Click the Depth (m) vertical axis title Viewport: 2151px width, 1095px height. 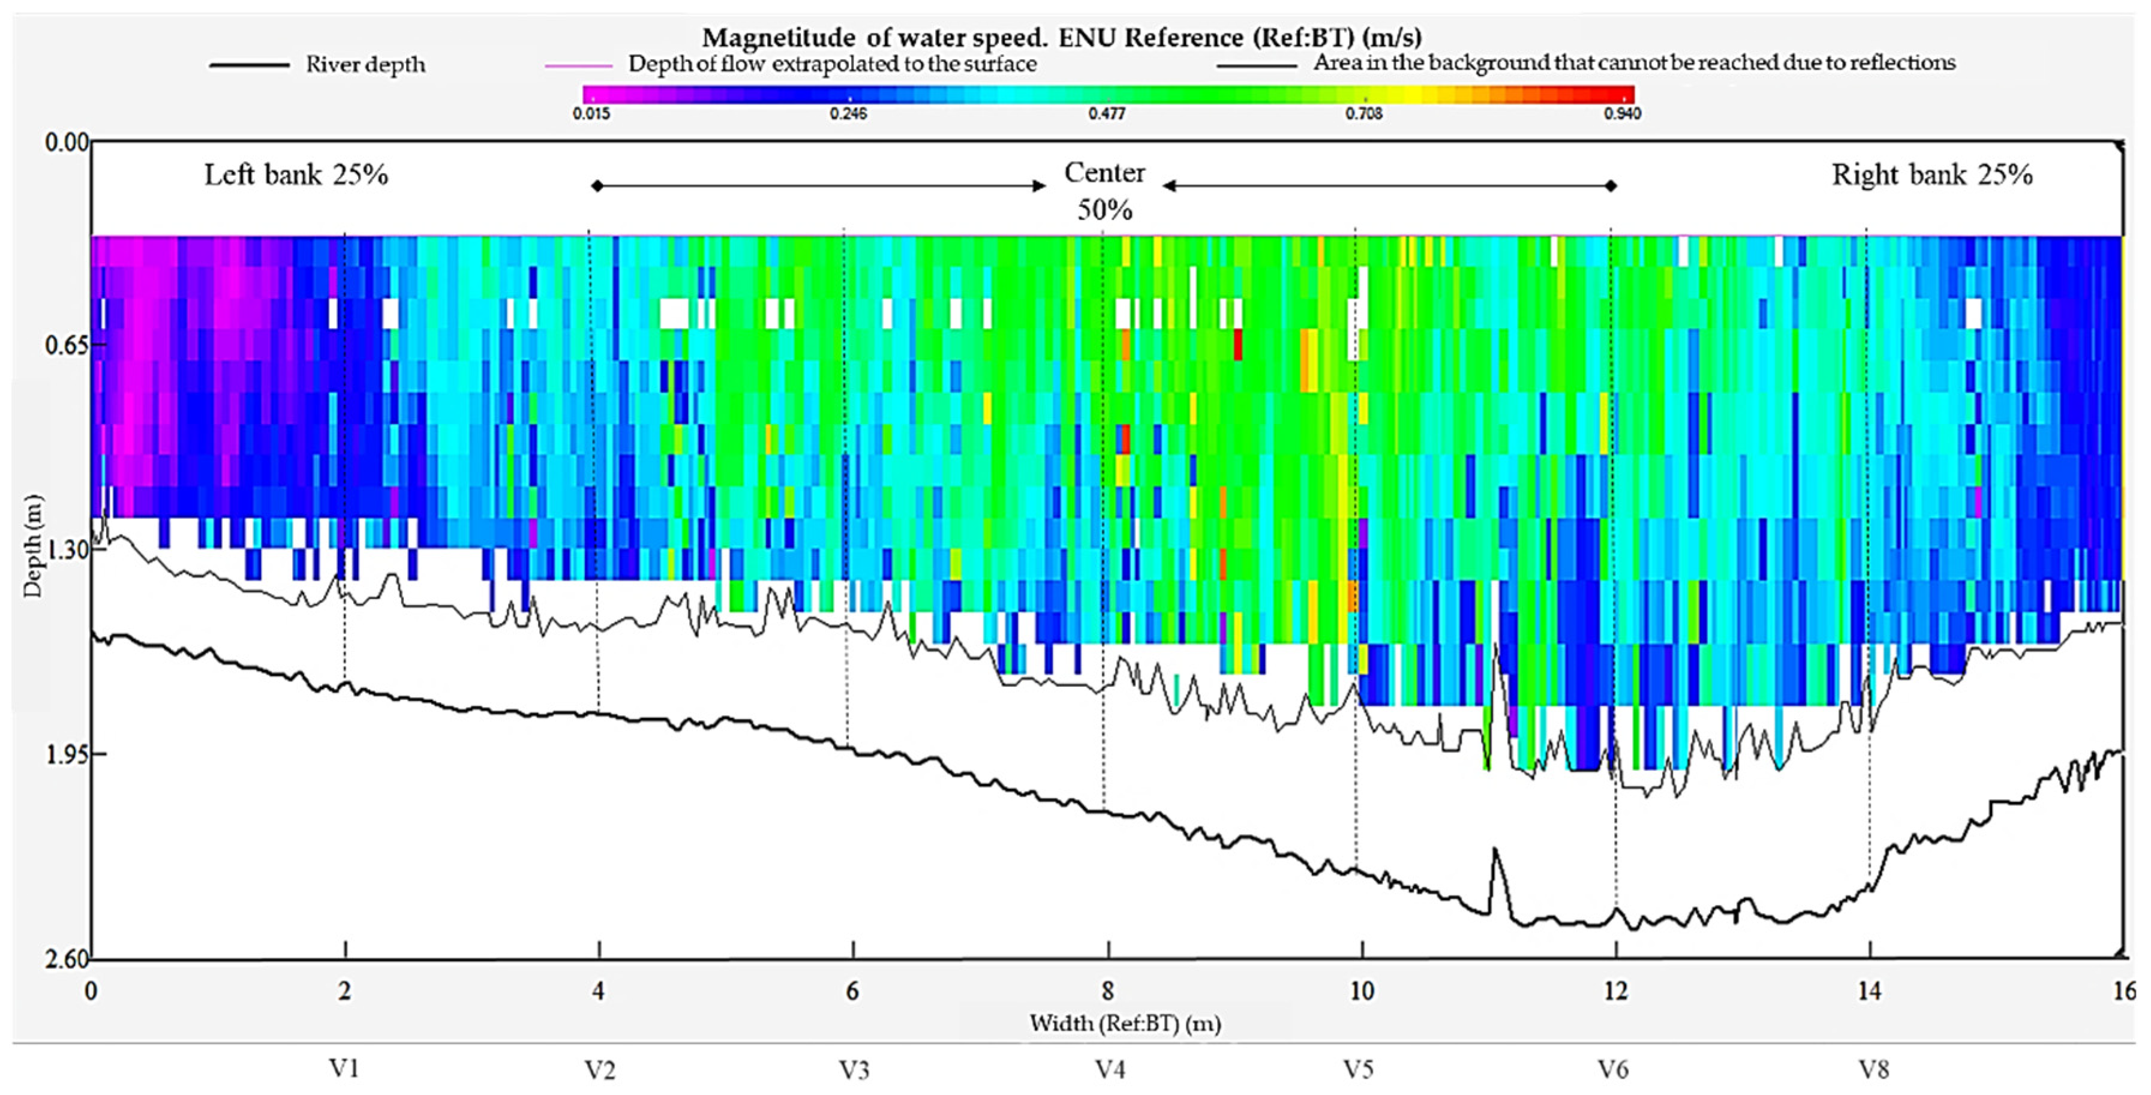click(x=32, y=547)
